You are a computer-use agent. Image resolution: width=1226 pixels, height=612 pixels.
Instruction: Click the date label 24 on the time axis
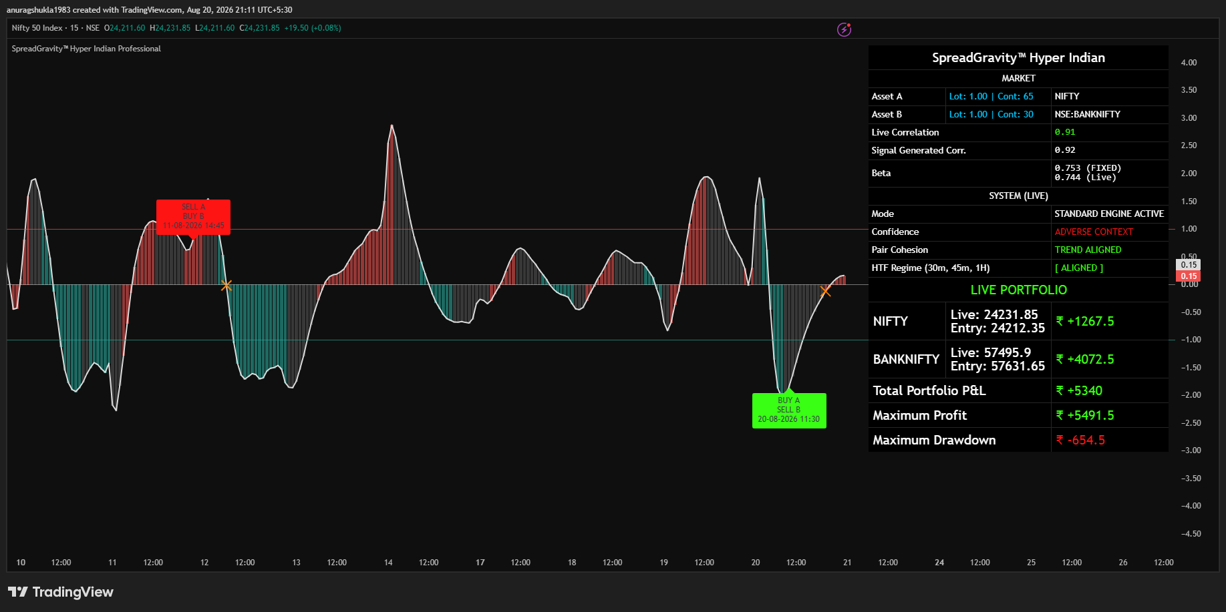tap(939, 563)
